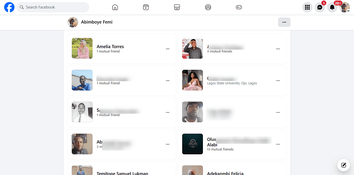Screen dimensions: 354x175
Task: Start a new message with compose icon
Action: (x=344, y=165)
